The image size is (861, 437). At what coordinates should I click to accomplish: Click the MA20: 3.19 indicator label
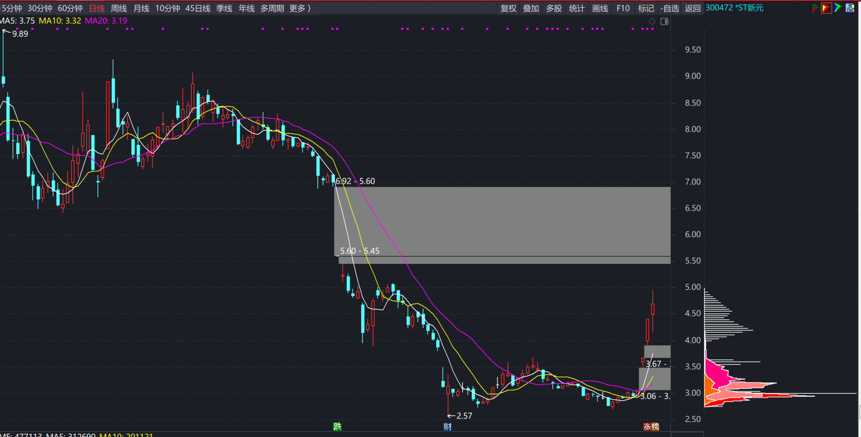(106, 21)
